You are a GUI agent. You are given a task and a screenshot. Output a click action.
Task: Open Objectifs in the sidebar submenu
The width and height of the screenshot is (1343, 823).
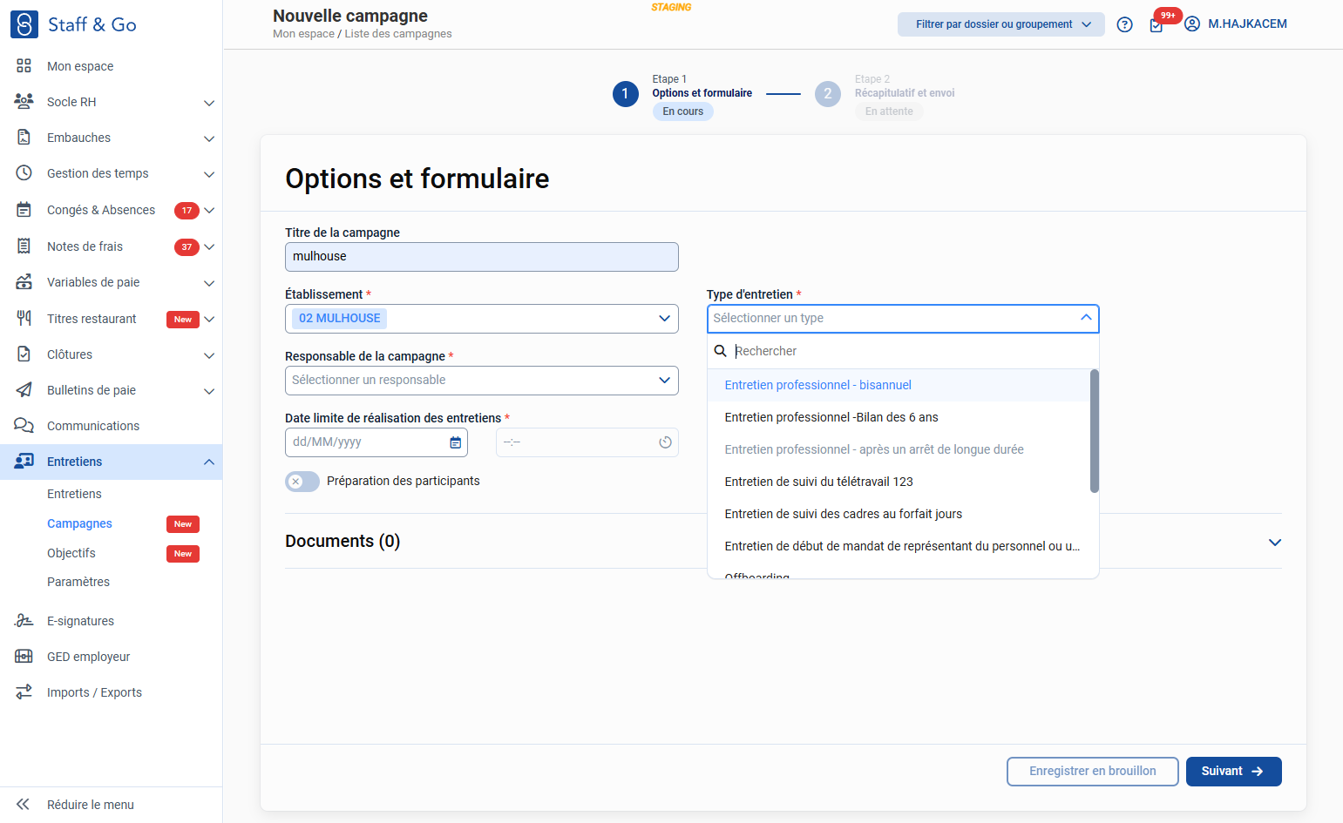coord(71,553)
